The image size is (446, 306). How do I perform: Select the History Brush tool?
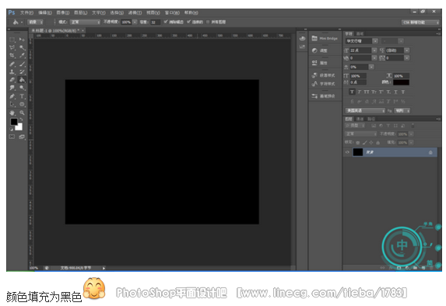point(22,71)
